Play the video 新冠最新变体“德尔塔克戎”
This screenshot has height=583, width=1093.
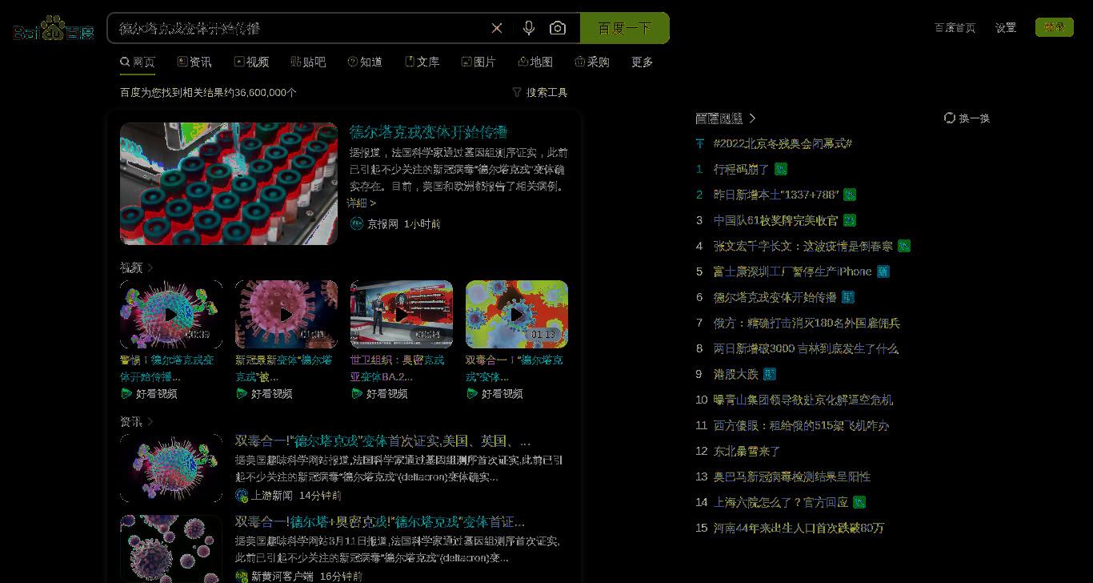[286, 314]
